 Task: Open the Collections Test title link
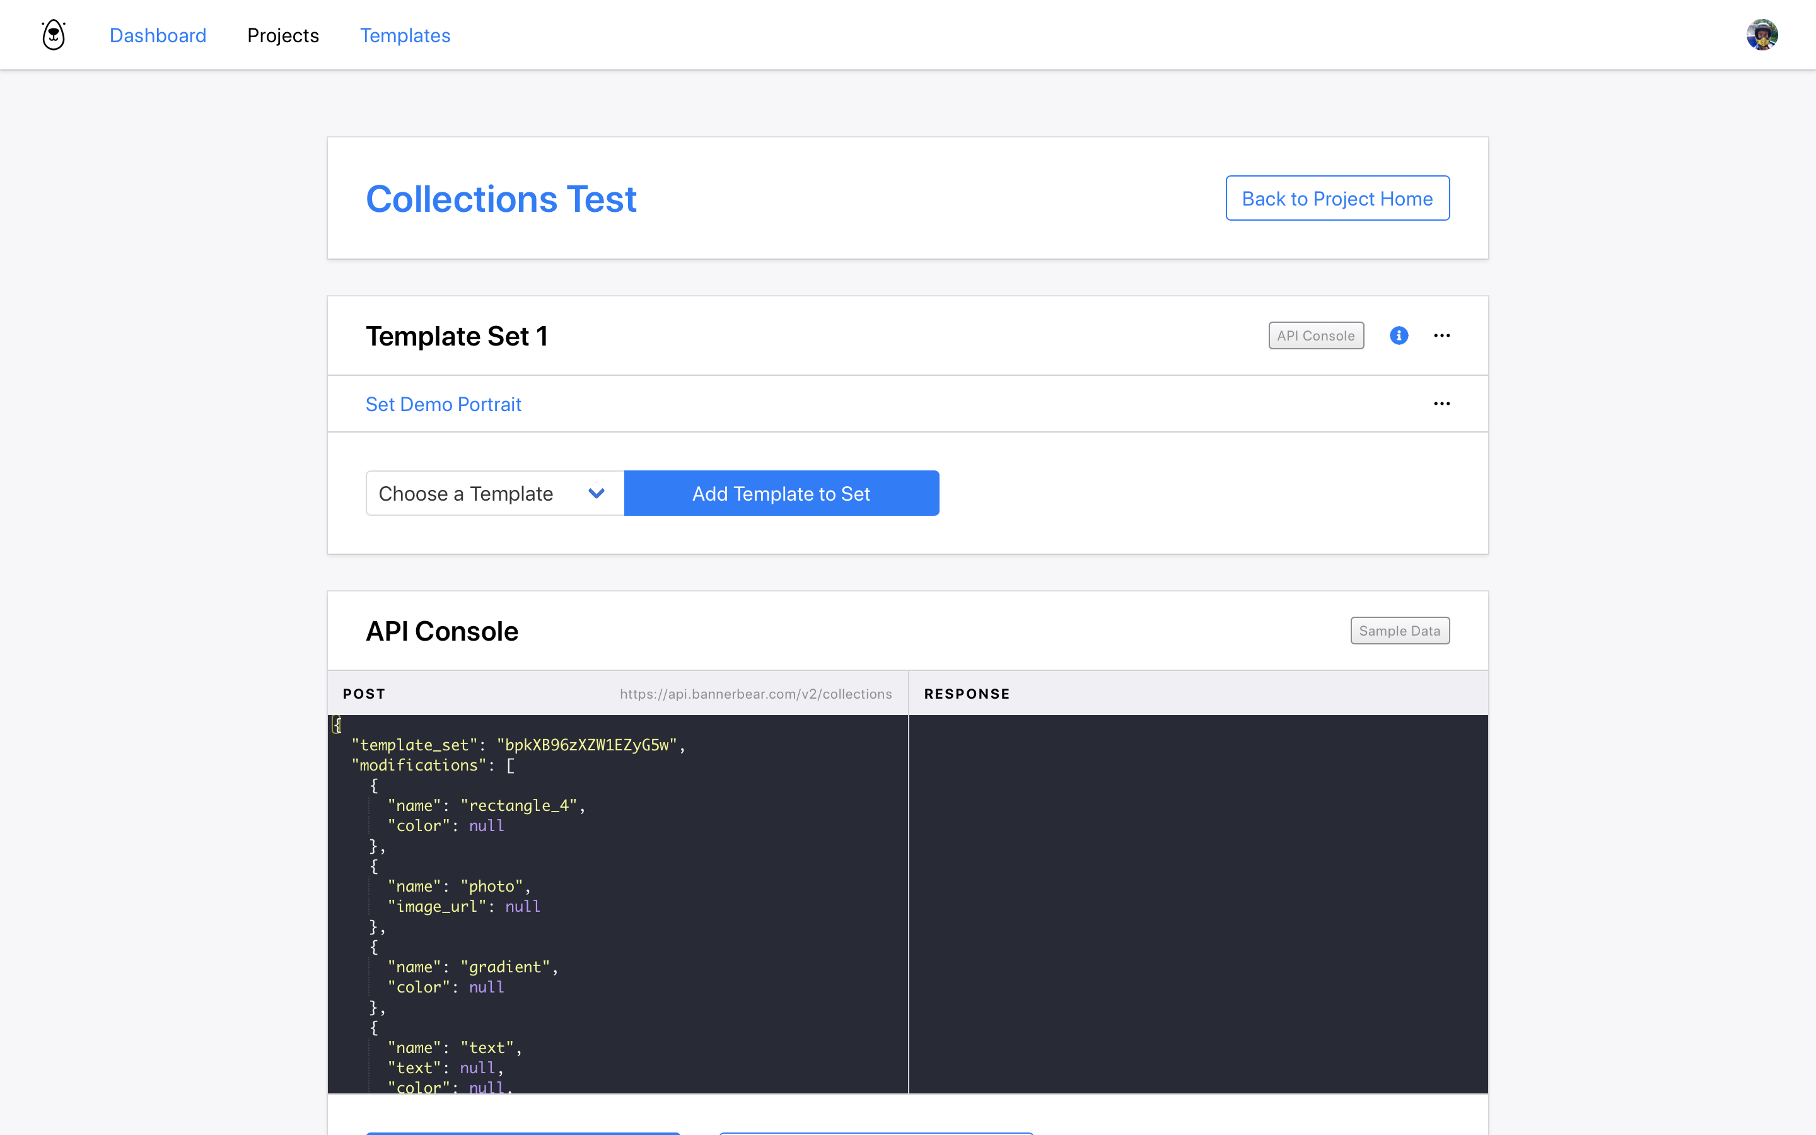501,199
